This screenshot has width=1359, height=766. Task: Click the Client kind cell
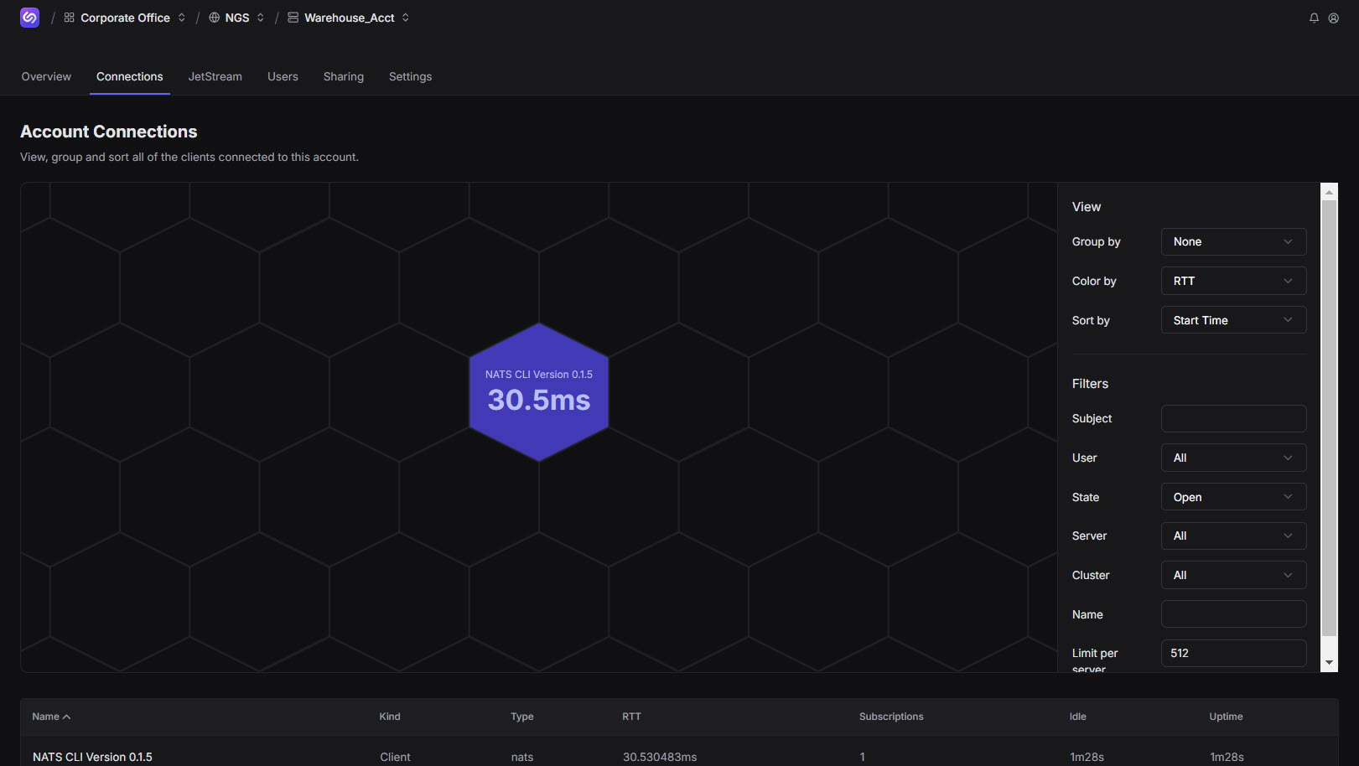pos(395,757)
